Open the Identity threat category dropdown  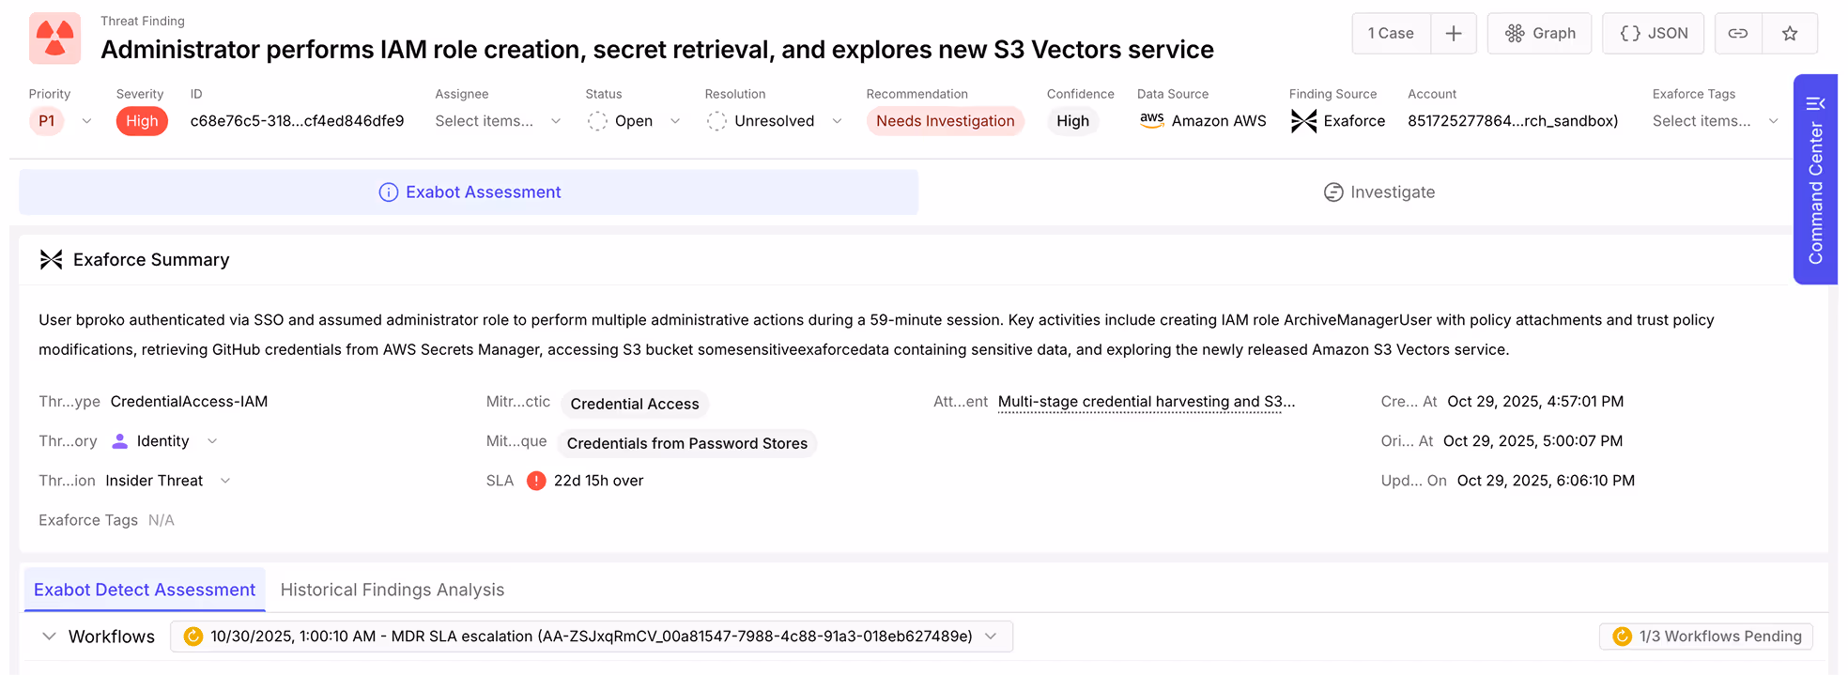point(164,441)
